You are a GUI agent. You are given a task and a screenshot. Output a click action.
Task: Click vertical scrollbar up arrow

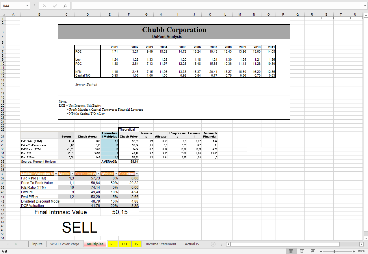point(366,15)
